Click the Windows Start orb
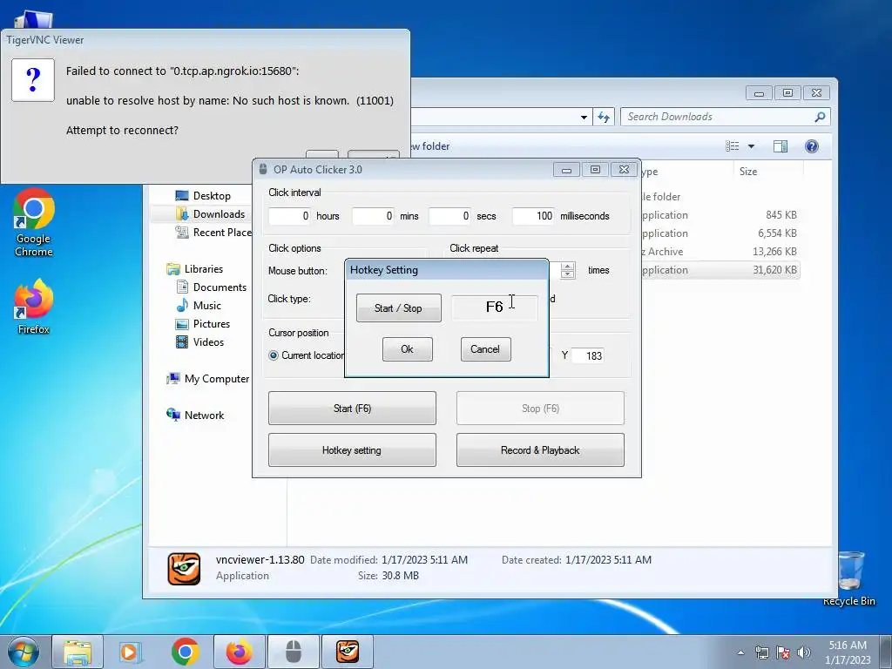 (x=24, y=652)
